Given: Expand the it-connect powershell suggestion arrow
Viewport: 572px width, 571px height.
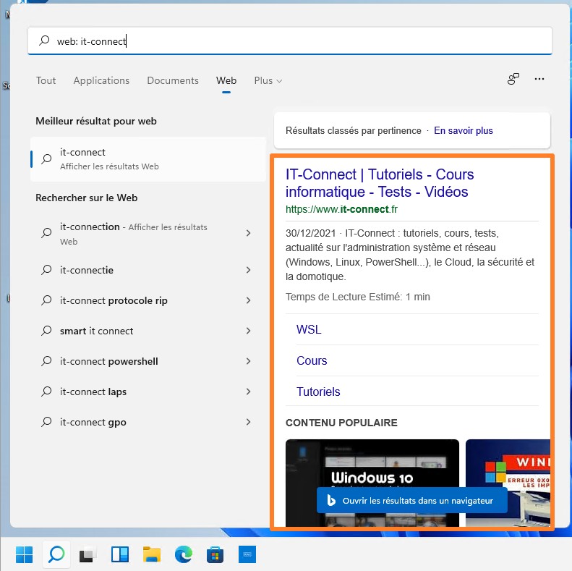Looking at the screenshot, I should point(248,361).
